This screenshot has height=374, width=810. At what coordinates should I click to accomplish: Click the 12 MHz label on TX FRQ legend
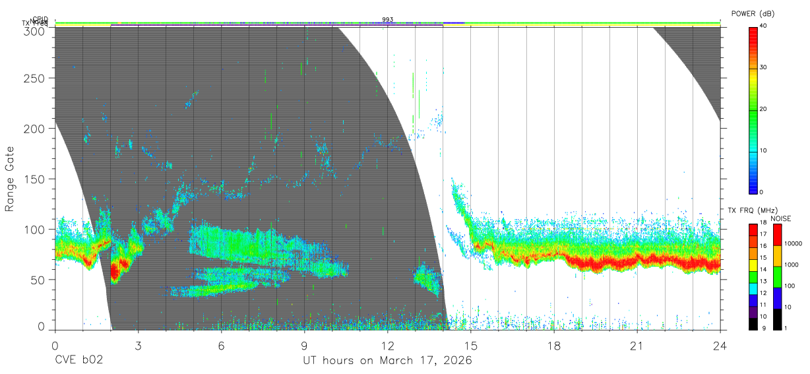tap(763, 293)
